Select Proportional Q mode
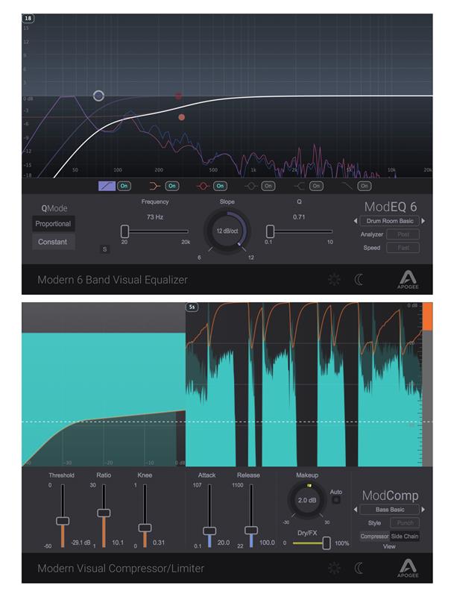Image resolution: width=454 pixels, height=597 pixels. pos(53,224)
